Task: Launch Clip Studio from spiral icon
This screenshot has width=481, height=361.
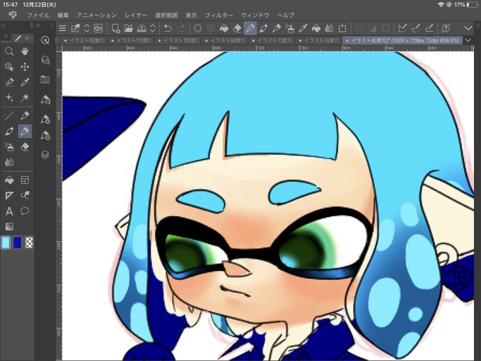Action: click(x=98, y=28)
